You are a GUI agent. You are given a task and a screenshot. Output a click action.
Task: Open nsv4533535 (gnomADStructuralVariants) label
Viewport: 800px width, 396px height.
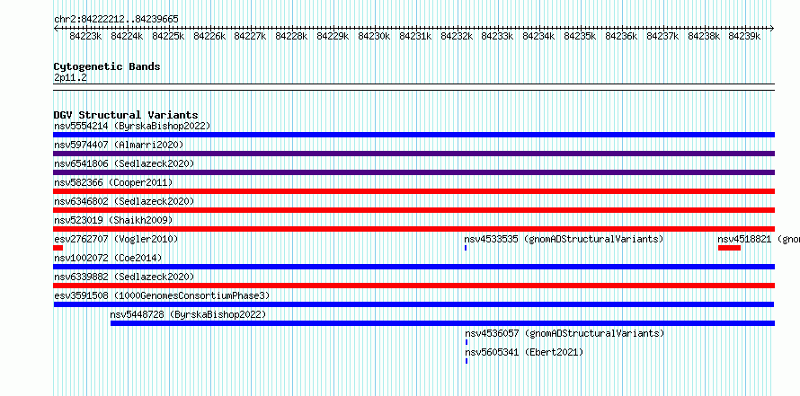click(564, 239)
